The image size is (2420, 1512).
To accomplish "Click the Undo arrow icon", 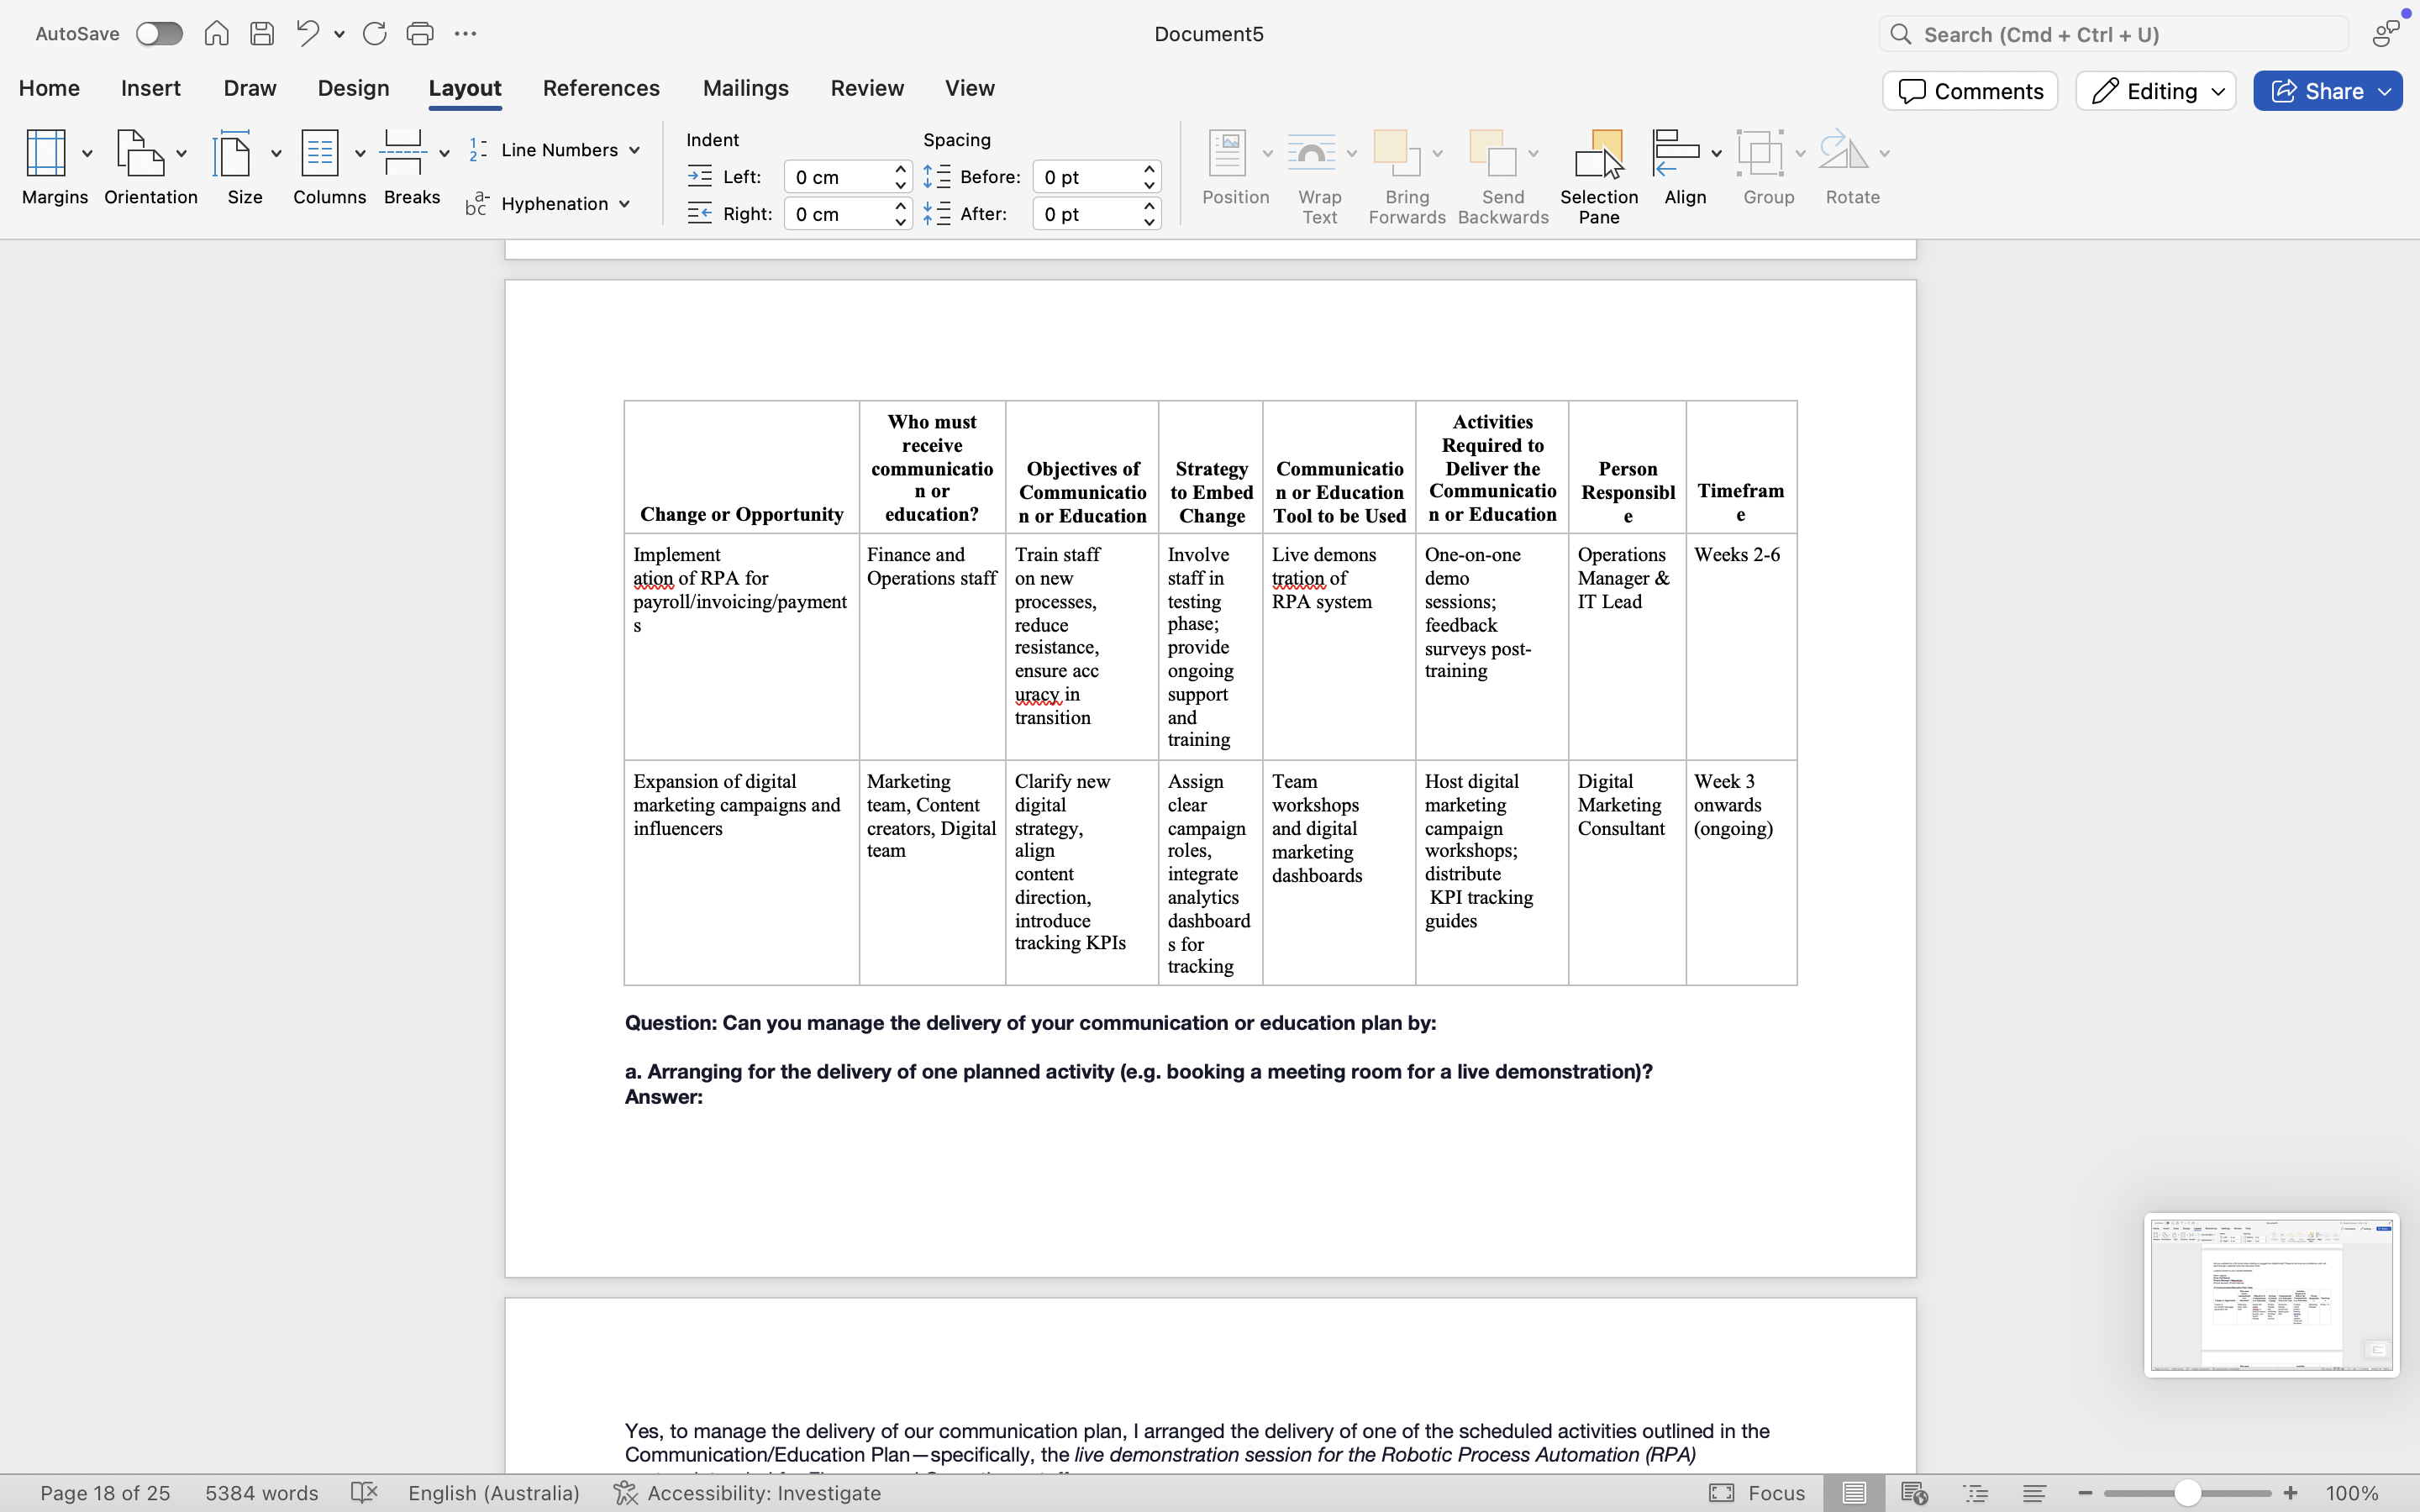I will click(x=307, y=34).
